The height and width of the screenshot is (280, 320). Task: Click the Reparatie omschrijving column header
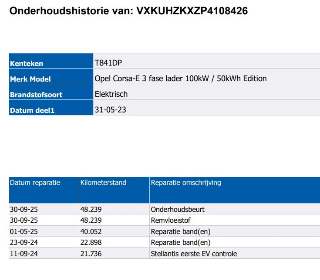[235, 190]
